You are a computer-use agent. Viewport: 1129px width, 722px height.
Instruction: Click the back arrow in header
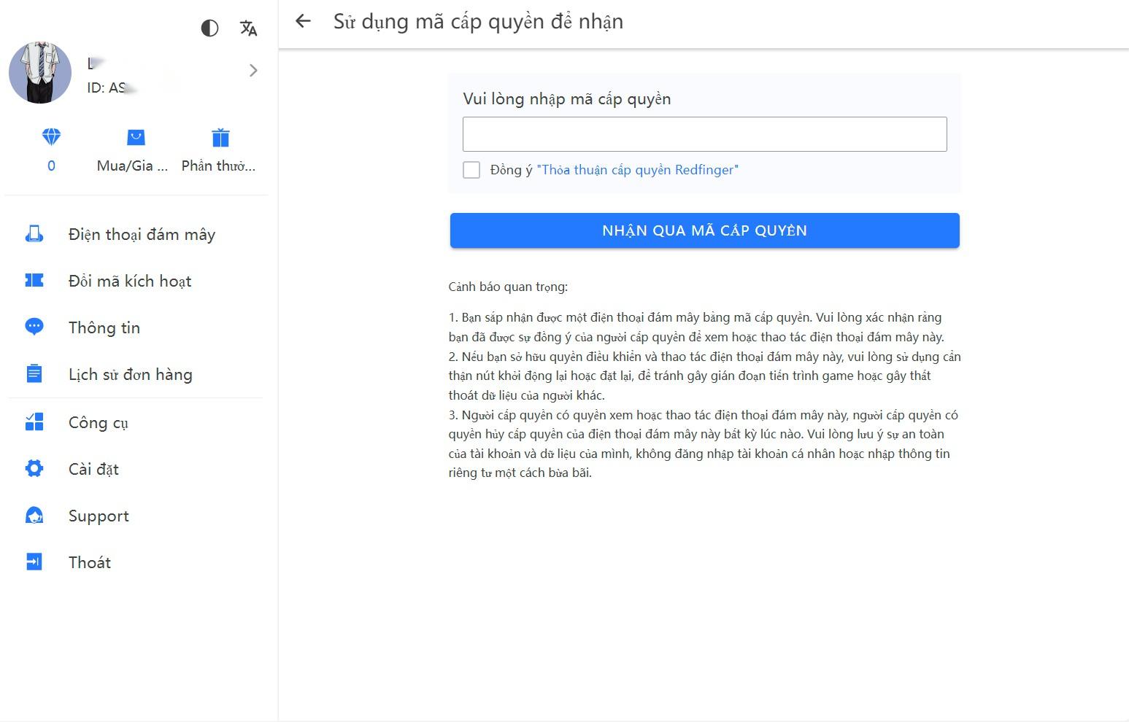(303, 22)
